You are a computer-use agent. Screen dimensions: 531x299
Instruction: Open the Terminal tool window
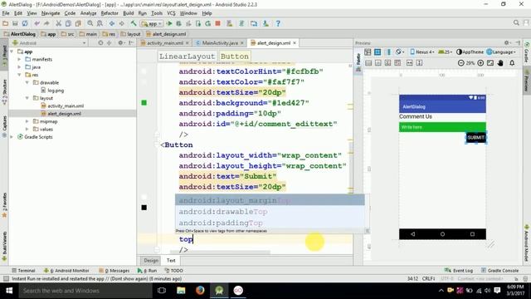[x=23, y=271]
